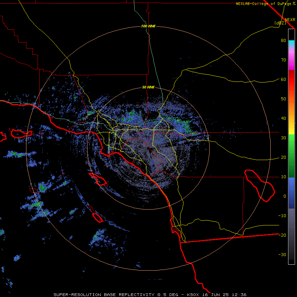Click the 80 value on the dBZ scale
The width and height of the screenshot is (297, 297).
(x=283, y=41)
